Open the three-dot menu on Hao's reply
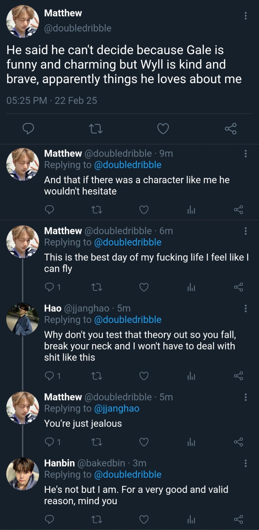This screenshot has height=530, width=259. pyautogui.click(x=245, y=308)
